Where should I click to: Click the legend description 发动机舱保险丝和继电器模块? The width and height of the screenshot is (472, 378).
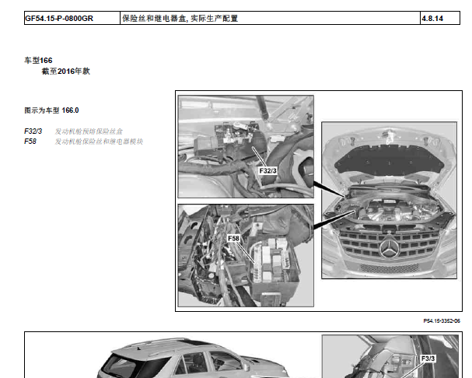99,142
